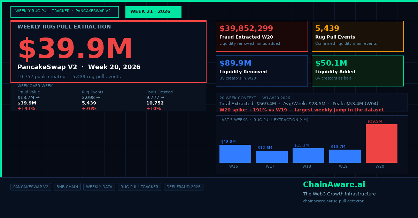This screenshot has width=418, height=218.
Task: Click the large $39.9M headline figure
Action: click(75, 49)
